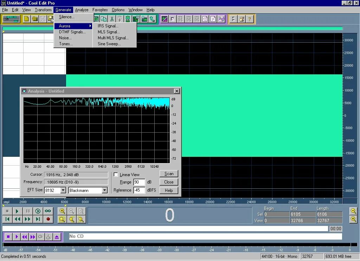Screen dimensions: 360x261
Task: Click the vertical zoom out magnifier at right
Action: click(x=353, y=211)
